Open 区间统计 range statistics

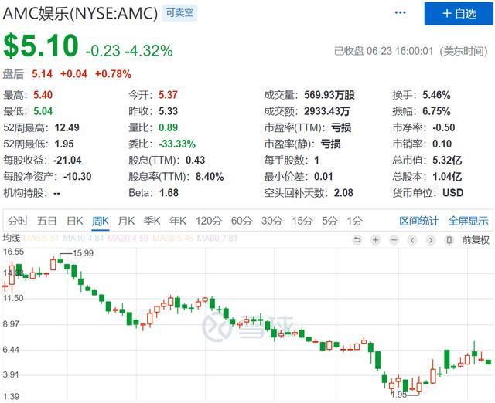(x=419, y=221)
